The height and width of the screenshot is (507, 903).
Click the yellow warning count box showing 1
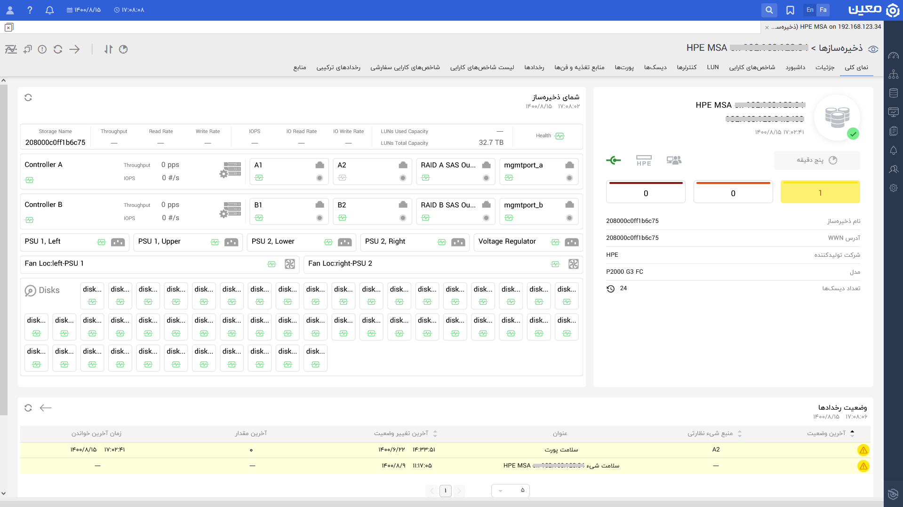coord(820,192)
